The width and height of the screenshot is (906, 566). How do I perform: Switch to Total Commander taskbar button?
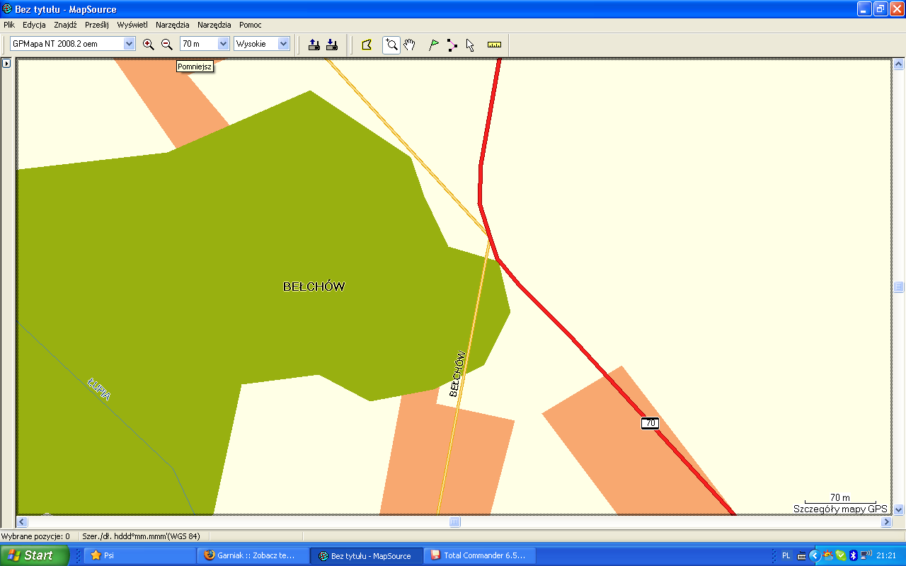(479, 555)
